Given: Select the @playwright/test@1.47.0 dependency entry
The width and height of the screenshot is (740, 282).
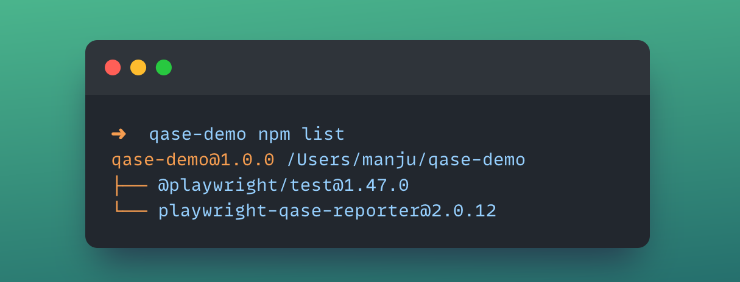Looking at the screenshot, I should click(283, 185).
